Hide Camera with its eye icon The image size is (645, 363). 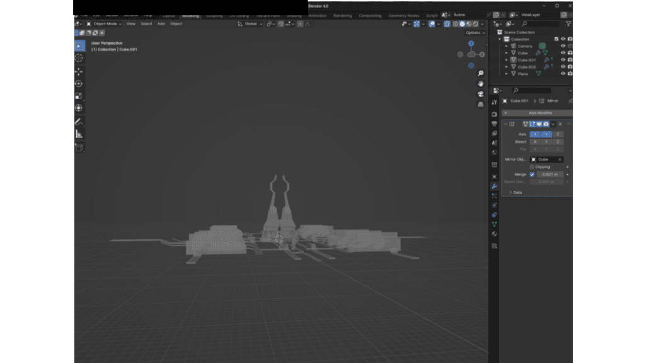coord(563,46)
